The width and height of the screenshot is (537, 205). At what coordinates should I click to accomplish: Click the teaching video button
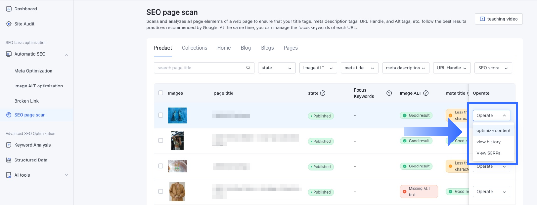498,19
